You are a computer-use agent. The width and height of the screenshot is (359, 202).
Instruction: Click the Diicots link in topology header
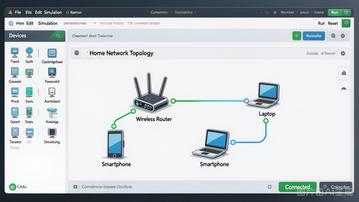click(312, 53)
